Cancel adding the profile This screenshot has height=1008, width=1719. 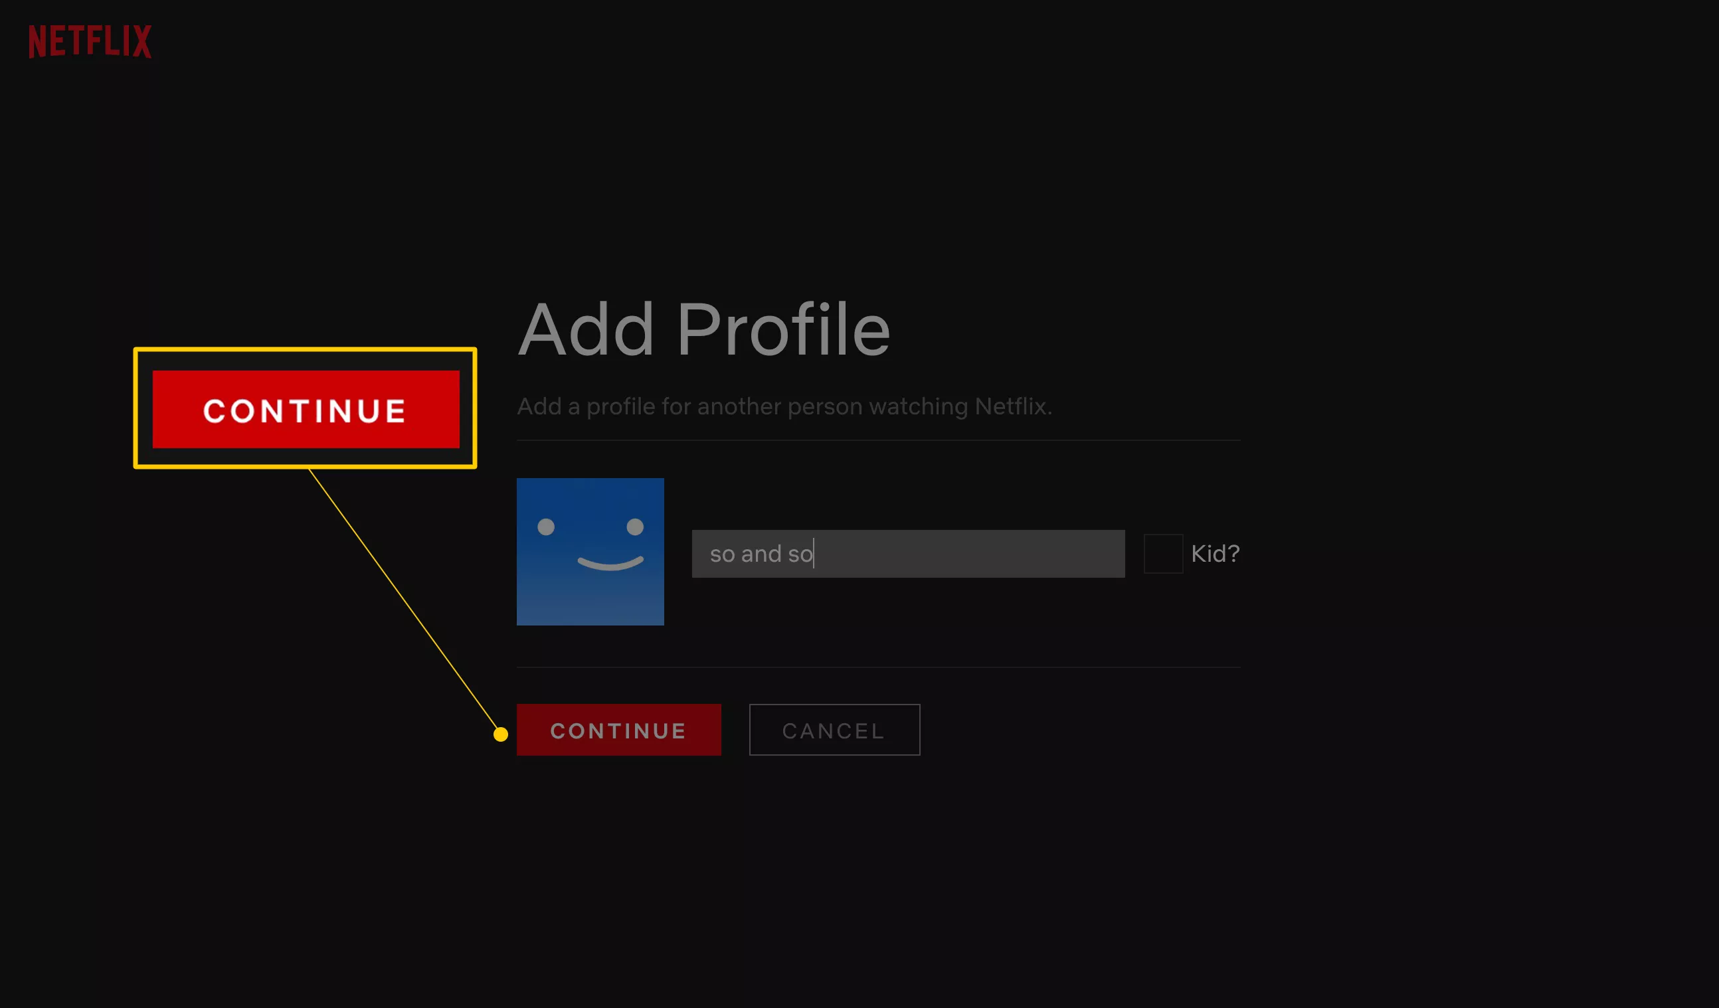834,730
